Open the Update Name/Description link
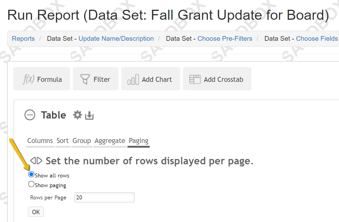This screenshot has width=339, height=222. click(116, 39)
